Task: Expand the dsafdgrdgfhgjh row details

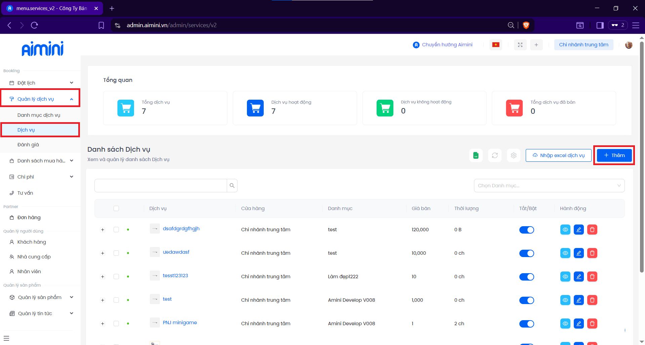Action: tap(103, 230)
